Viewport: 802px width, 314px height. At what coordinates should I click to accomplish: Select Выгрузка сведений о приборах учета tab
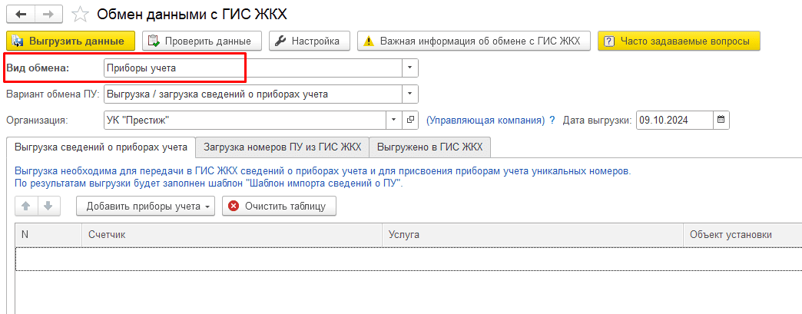(x=101, y=147)
